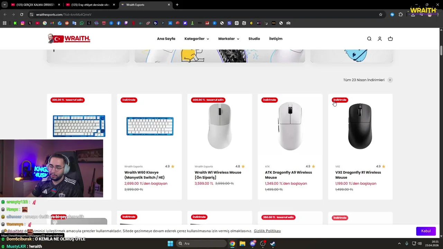Open the İletişim menu item
443x249 pixels.
(276, 39)
